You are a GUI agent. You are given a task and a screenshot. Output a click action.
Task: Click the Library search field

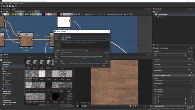tap(36, 57)
